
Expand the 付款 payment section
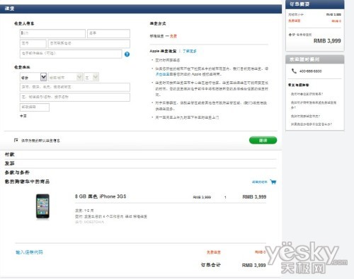point(10,155)
